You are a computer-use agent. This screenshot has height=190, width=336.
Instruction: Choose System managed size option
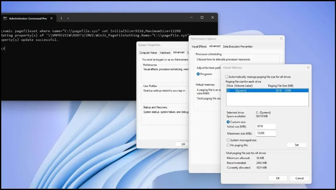click(x=228, y=140)
